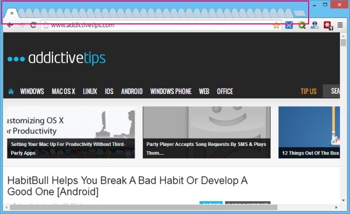
Task: Click the vertical scrollbar up arrow
Action: click(343, 36)
